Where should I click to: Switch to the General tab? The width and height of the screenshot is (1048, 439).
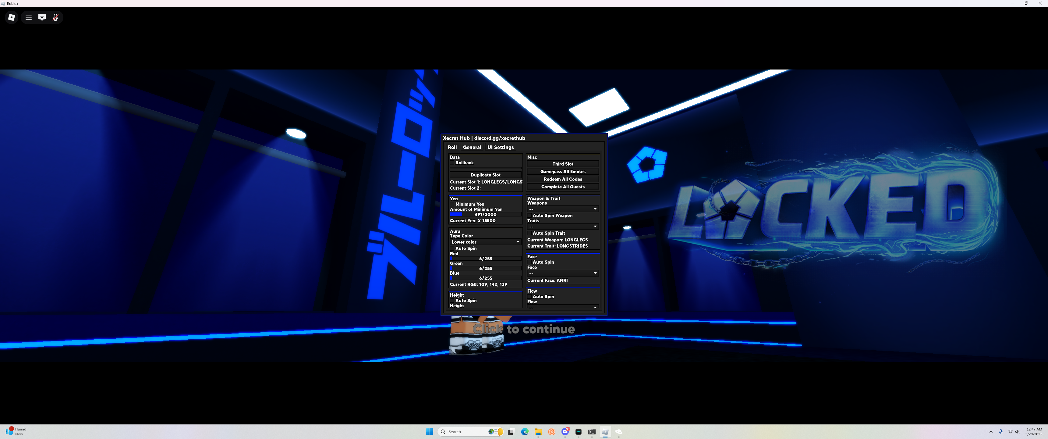pos(472,148)
